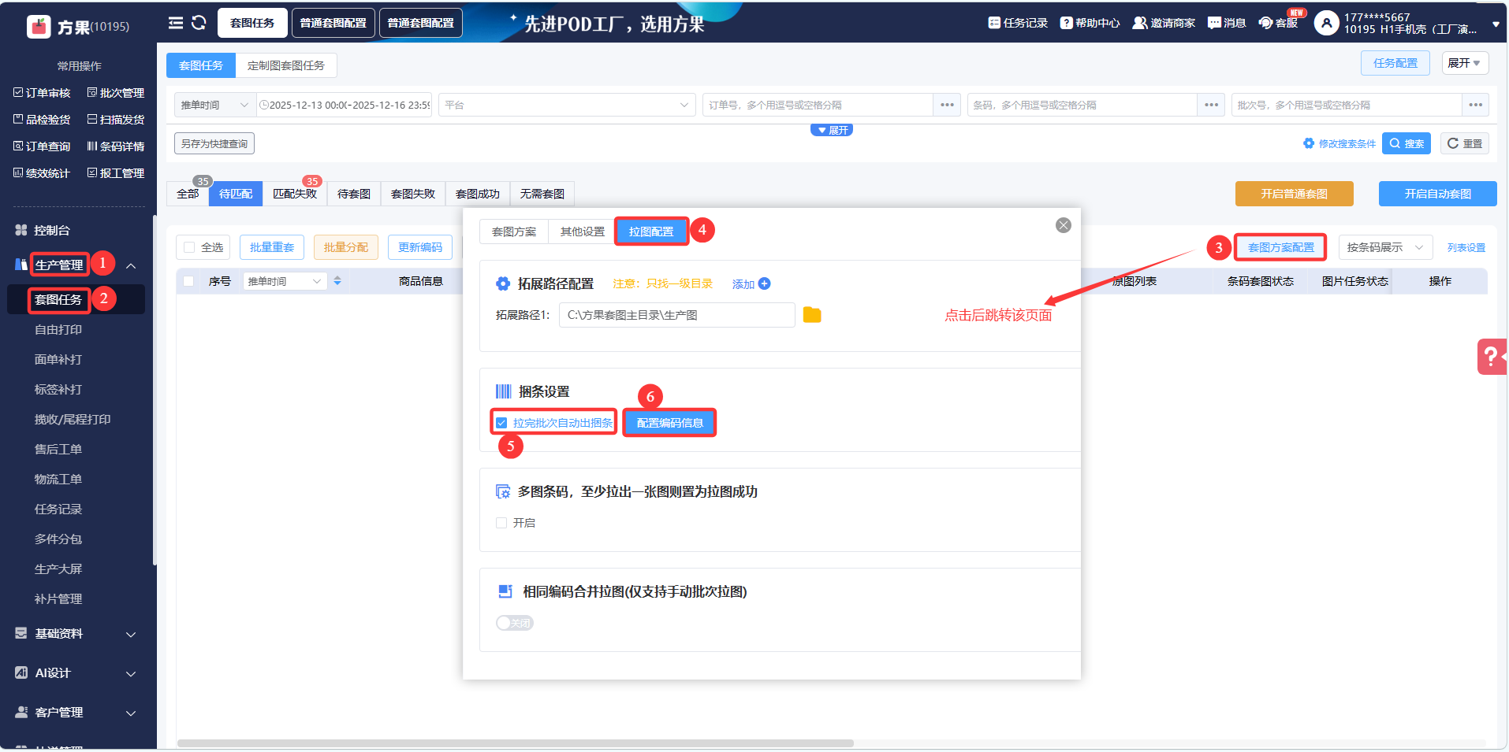Click 修改搜索条件 link
The width and height of the screenshot is (1509, 752).
click(1339, 143)
